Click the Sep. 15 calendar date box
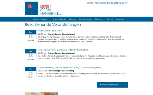 (31, 35)
